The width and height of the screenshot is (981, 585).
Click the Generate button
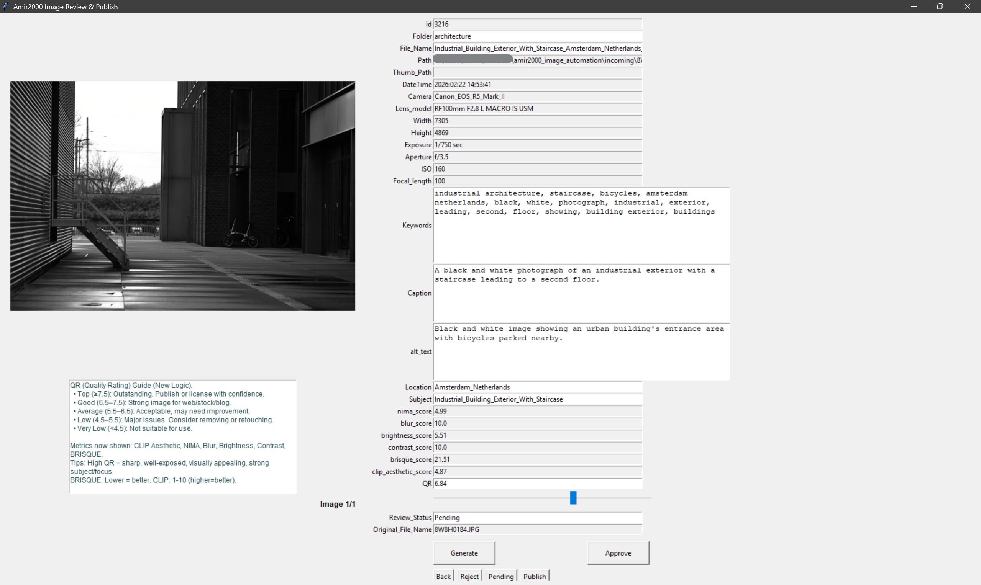pyautogui.click(x=464, y=553)
